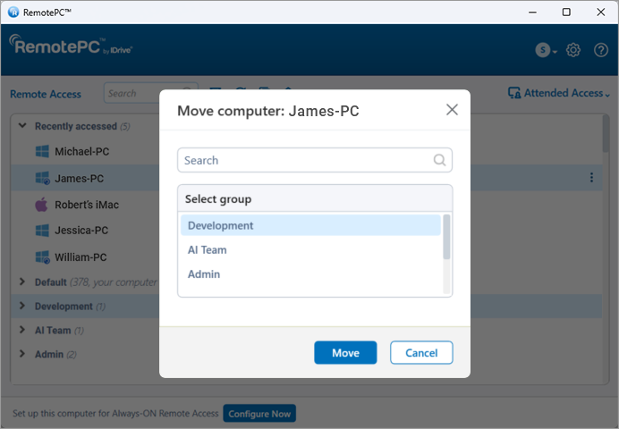Open the three-dot menu for James-PC

click(591, 178)
